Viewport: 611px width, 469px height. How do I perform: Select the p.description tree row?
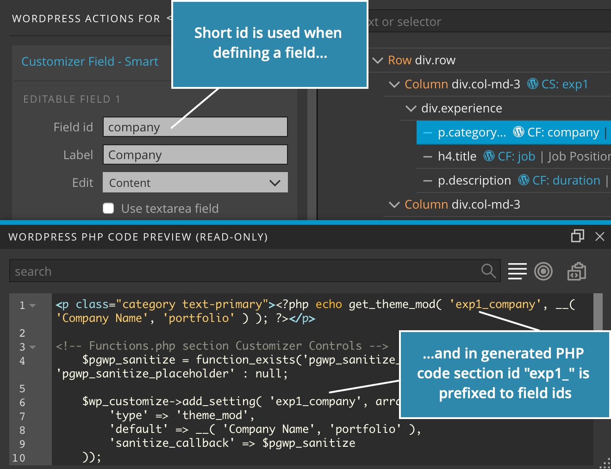tap(514, 180)
